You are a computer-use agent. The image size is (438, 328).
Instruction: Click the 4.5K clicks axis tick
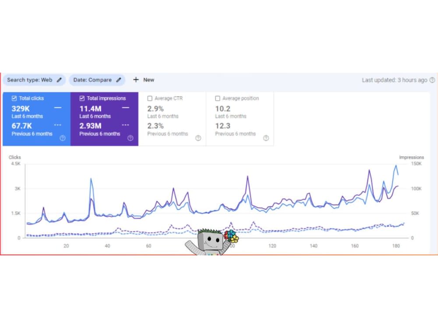(x=16, y=164)
